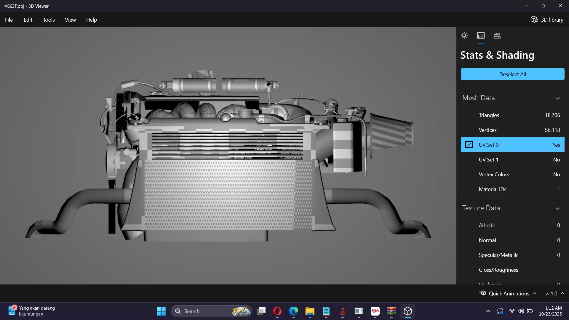
Task: Show hidden system tray icons
Action: (488, 311)
